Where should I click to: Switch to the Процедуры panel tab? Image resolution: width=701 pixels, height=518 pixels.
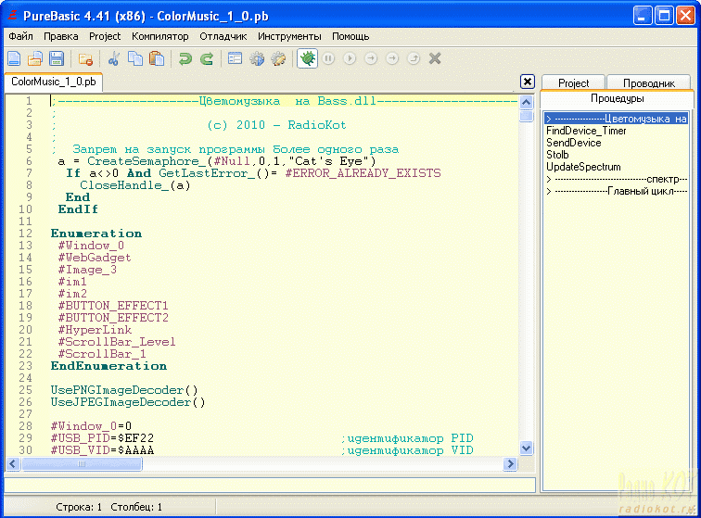tap(617, 98)
